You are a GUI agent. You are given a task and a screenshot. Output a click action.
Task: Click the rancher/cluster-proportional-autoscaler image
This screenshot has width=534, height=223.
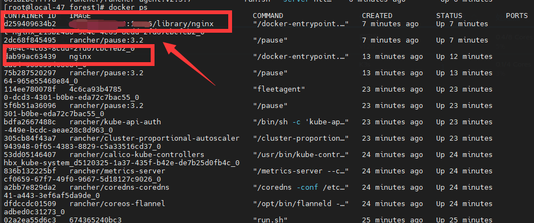(x=155, y=138)
